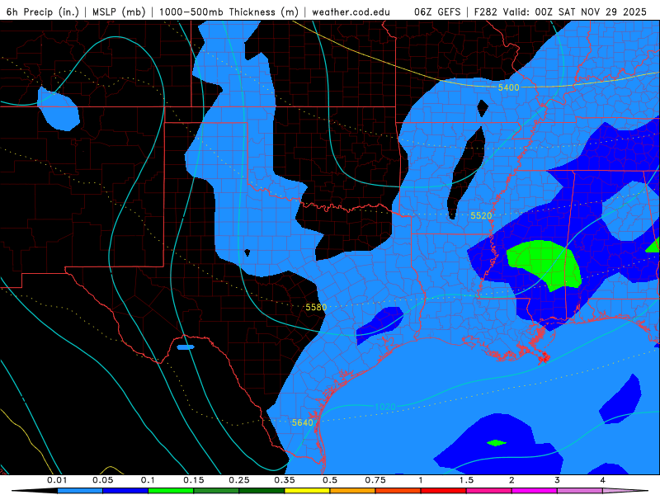660x495 pixels.
Task: Click the '5520' thickness contour label
Action: (x=481, y=216)
